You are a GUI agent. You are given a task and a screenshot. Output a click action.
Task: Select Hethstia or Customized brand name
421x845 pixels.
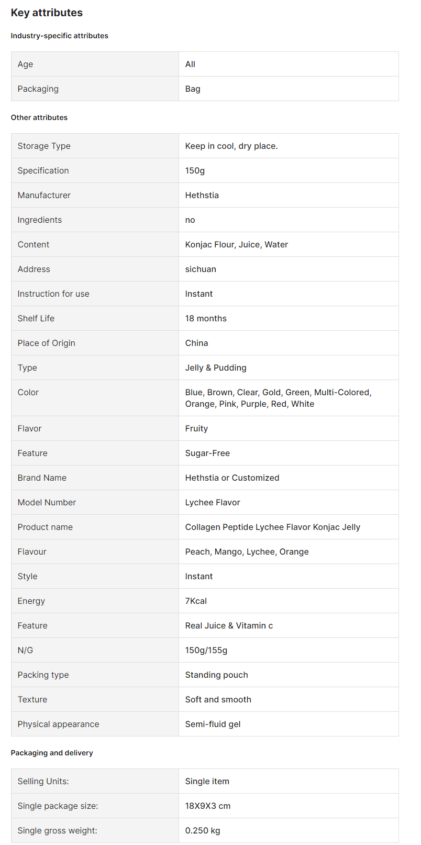[232, 478]
